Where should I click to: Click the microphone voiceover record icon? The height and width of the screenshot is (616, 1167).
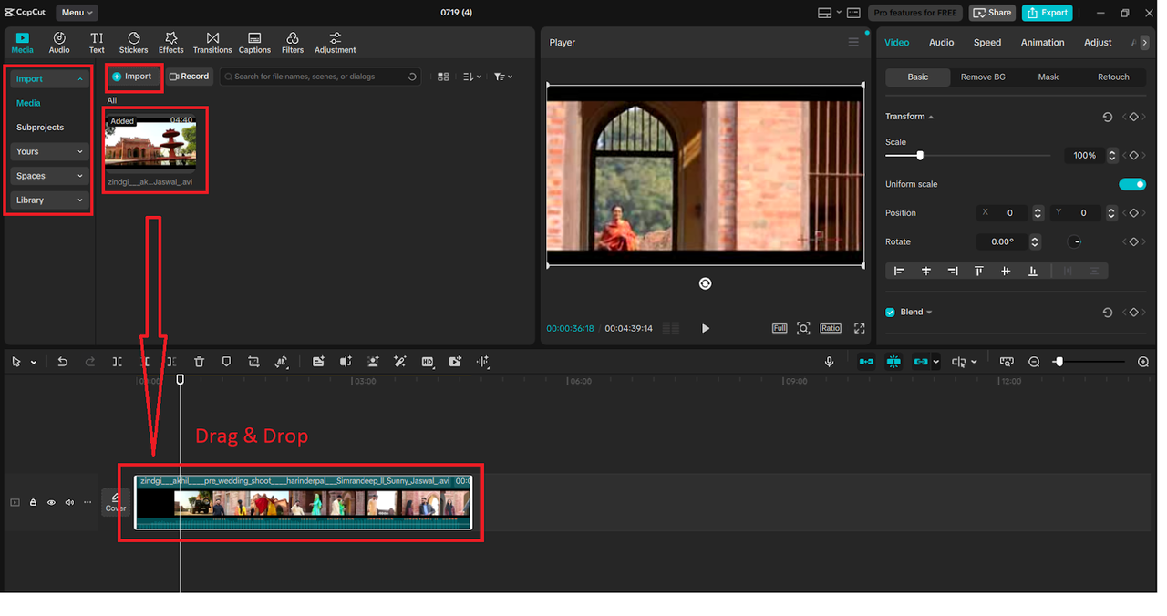(829, 362)
